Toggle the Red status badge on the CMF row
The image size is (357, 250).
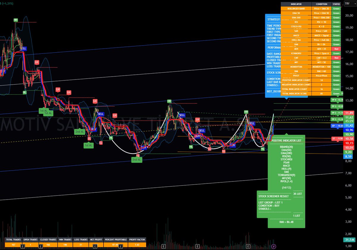click(336, 58)
